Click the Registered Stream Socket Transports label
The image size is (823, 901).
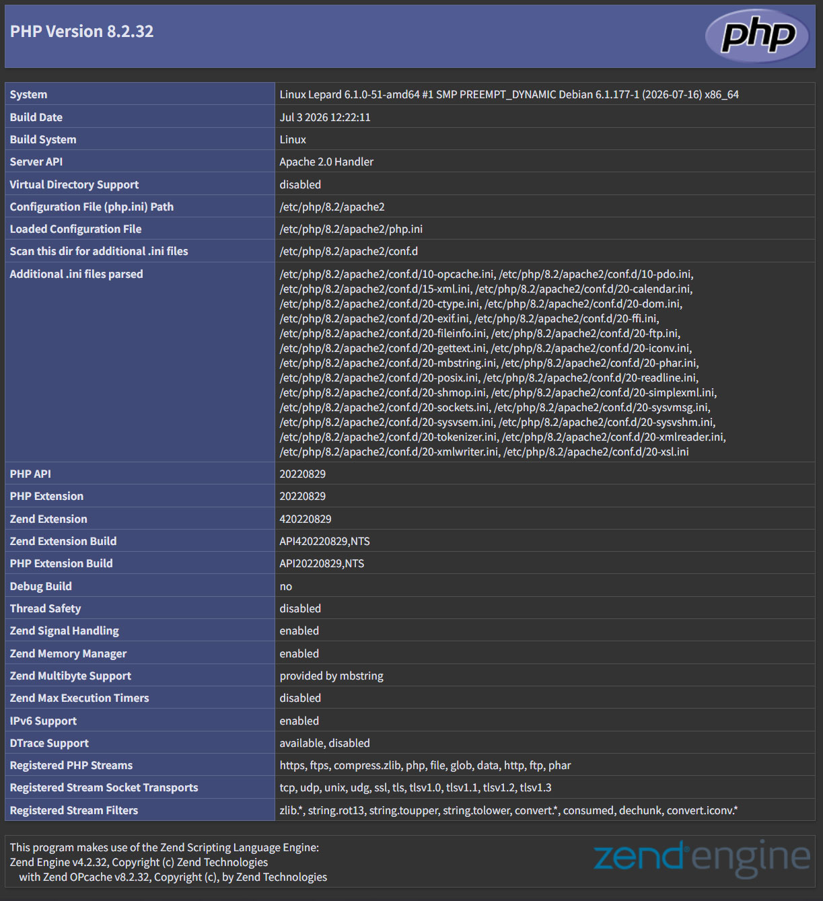click(x=104, y=787)
